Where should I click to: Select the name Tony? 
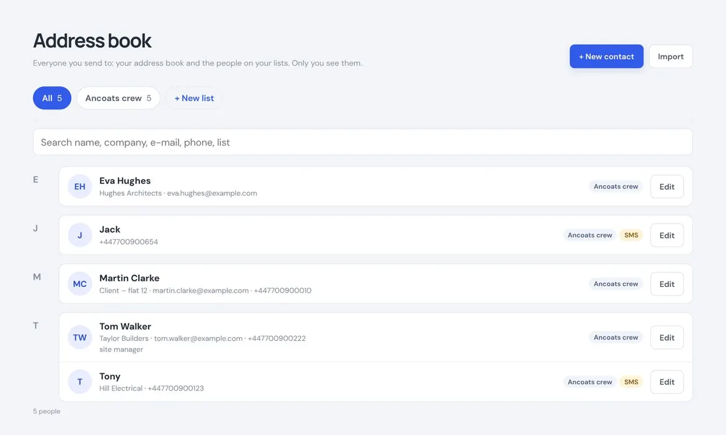pyautogui.click(x=110, y=376)
